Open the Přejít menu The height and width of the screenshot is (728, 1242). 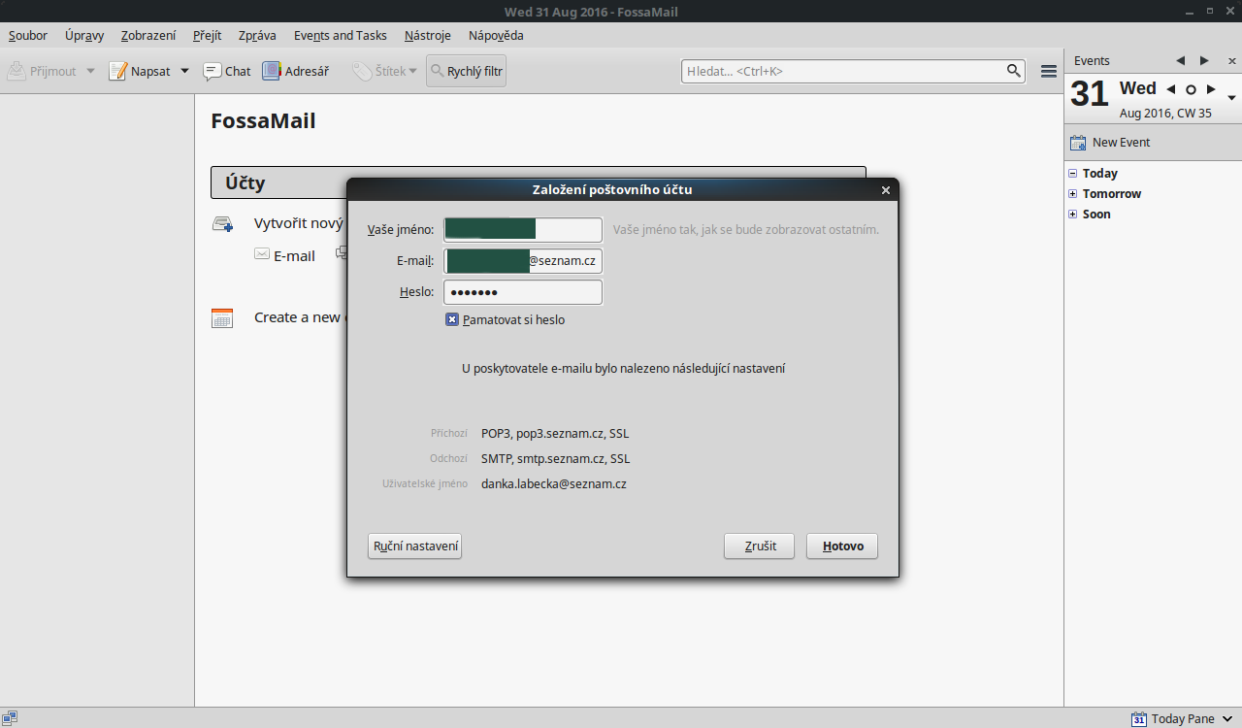[207, 35]
